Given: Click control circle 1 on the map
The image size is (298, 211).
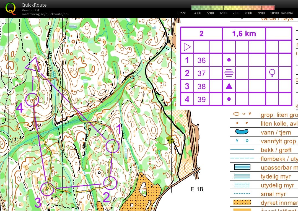Looking at the screenshot, I should click(113, 146).
